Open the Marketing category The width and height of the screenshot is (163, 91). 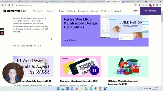coord(71,11)
